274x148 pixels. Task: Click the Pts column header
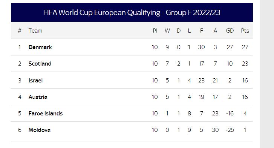[245, 31]
